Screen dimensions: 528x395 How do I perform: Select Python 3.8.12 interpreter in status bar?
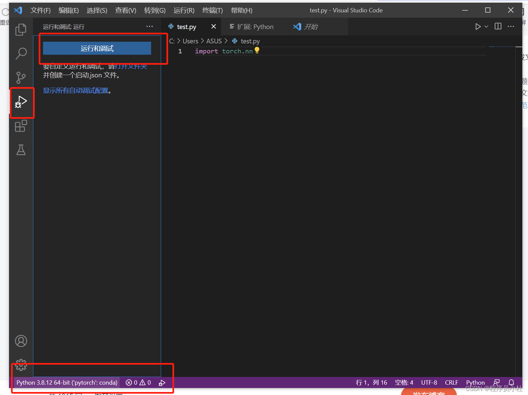67,383
